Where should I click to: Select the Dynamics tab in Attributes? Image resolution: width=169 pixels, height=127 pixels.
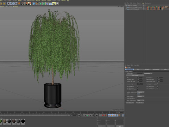pos(147,69)
